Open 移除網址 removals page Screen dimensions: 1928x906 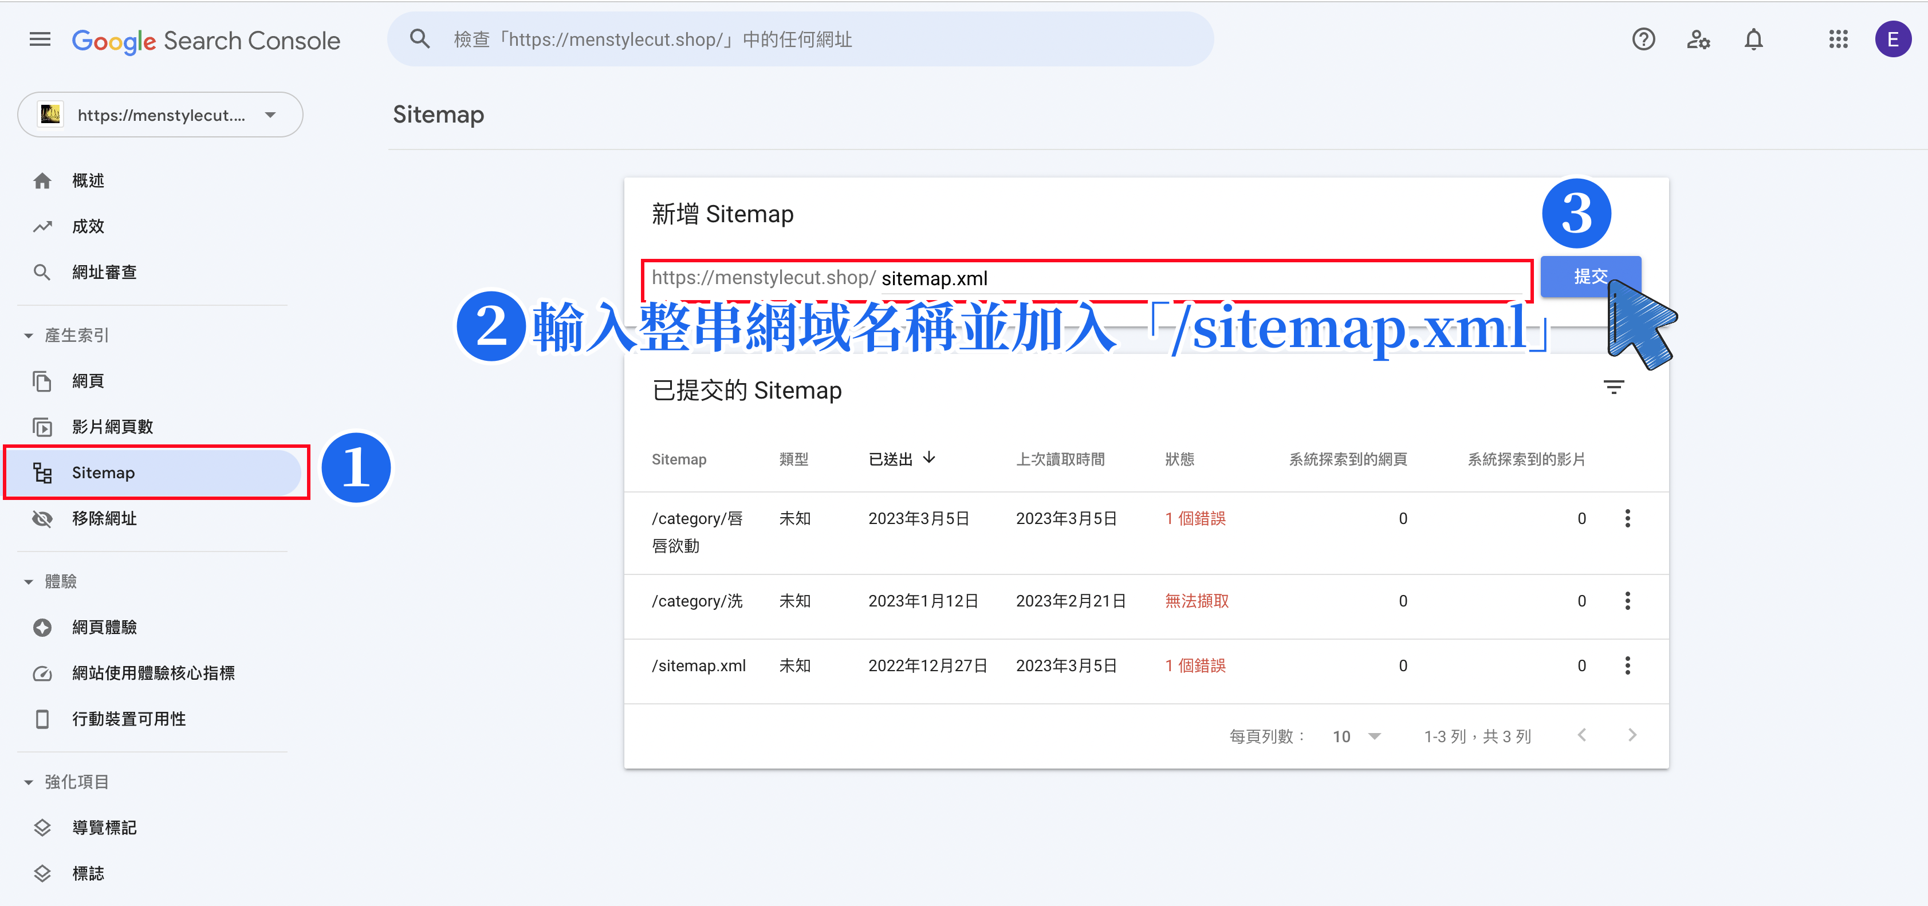coord(104,518)
